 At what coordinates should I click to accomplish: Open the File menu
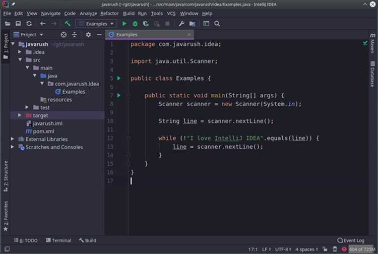(x=7, y=14)
